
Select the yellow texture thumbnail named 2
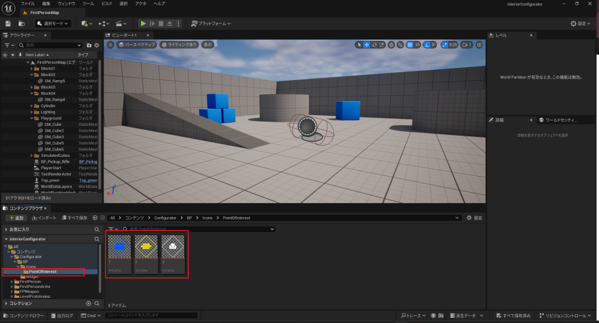click(x=147, y=254)
